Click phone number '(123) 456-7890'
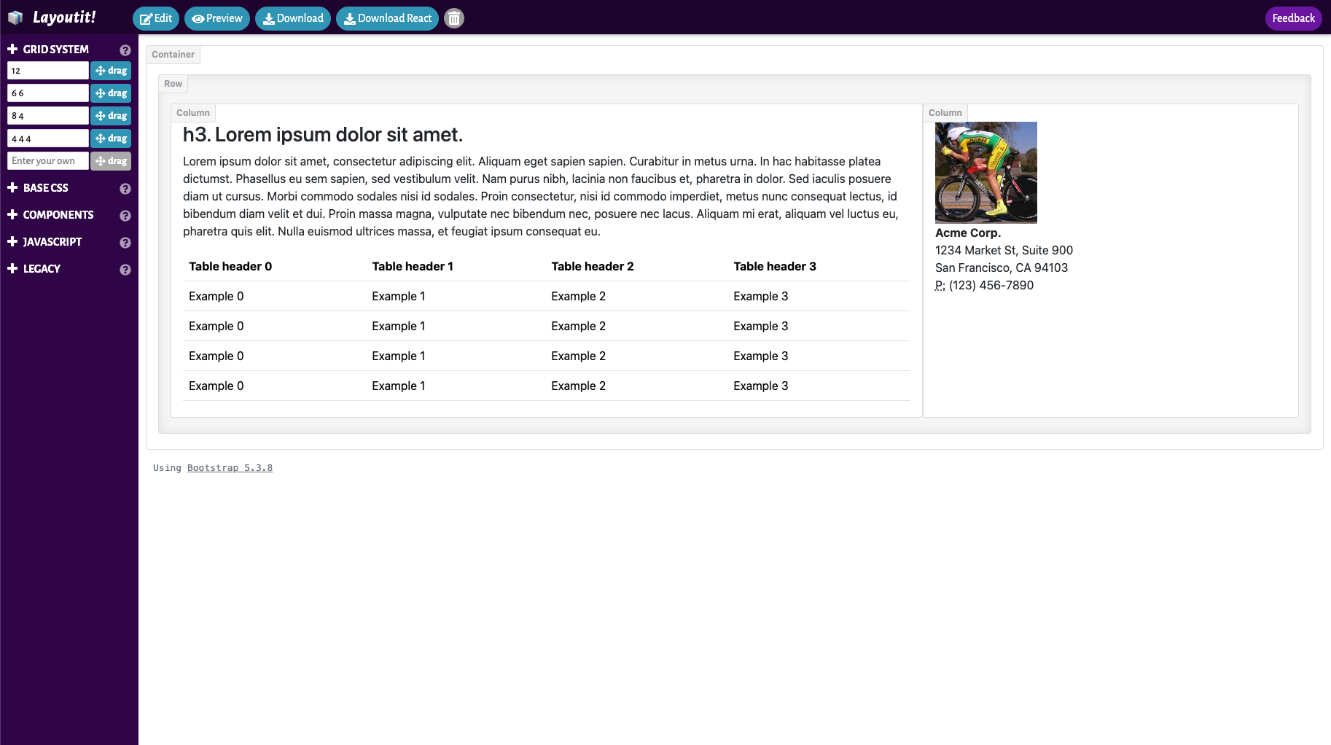Image resolution: width=1331 pixels, height=745 pixels. pyautogui.click(x=991, y=286)
